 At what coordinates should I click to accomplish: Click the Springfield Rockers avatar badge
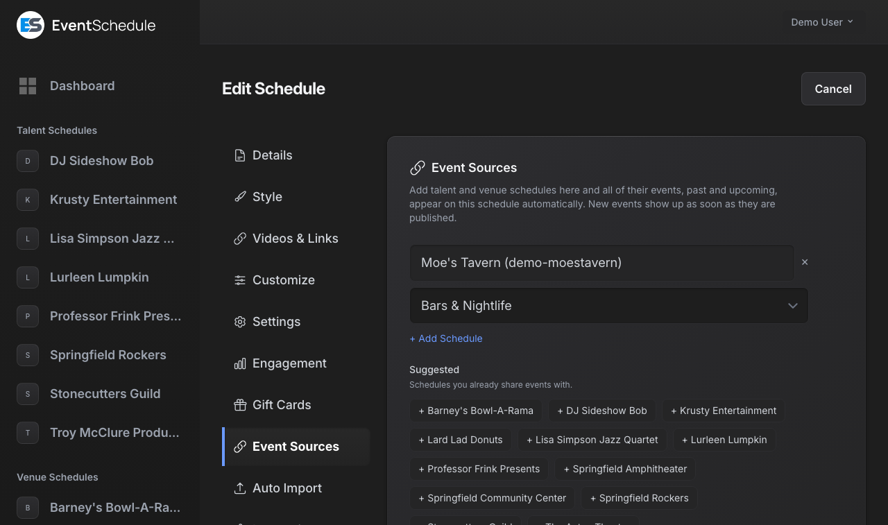[28, 355]
